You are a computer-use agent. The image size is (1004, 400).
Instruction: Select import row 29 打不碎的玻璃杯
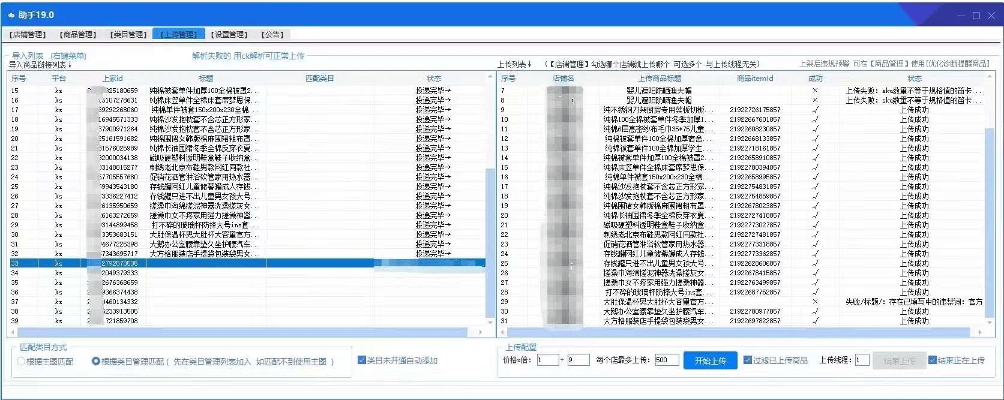[x=247, y=225]
